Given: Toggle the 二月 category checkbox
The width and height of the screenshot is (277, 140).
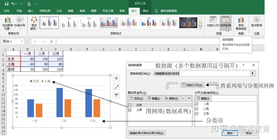Looking at the screenshot, I should 197,109.
